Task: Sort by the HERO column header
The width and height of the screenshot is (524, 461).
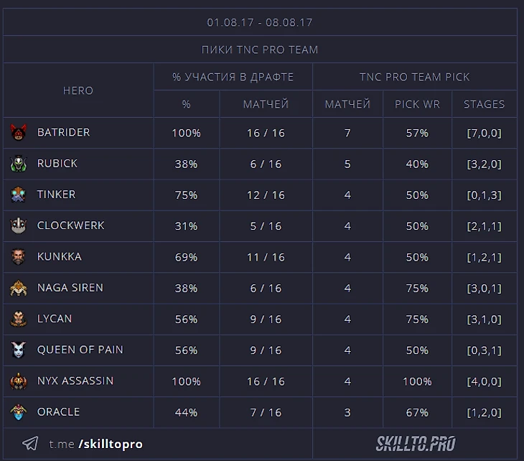Action: tap(78, 90)
